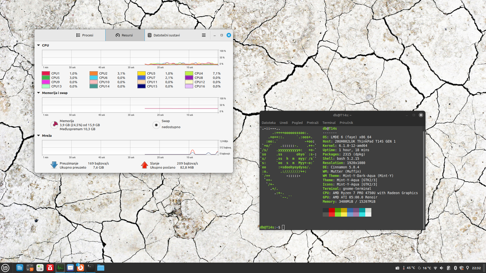Open the clock showing 22:32
Screen dimensions: 486x273
pos(477,268)
